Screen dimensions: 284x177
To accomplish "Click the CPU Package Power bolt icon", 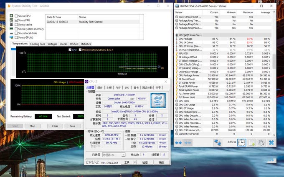I will [177, 75].
